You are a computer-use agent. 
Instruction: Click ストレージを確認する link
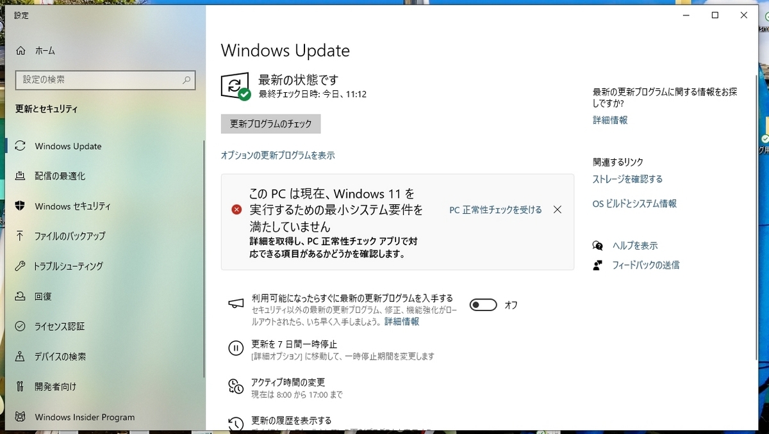[627, 179]
